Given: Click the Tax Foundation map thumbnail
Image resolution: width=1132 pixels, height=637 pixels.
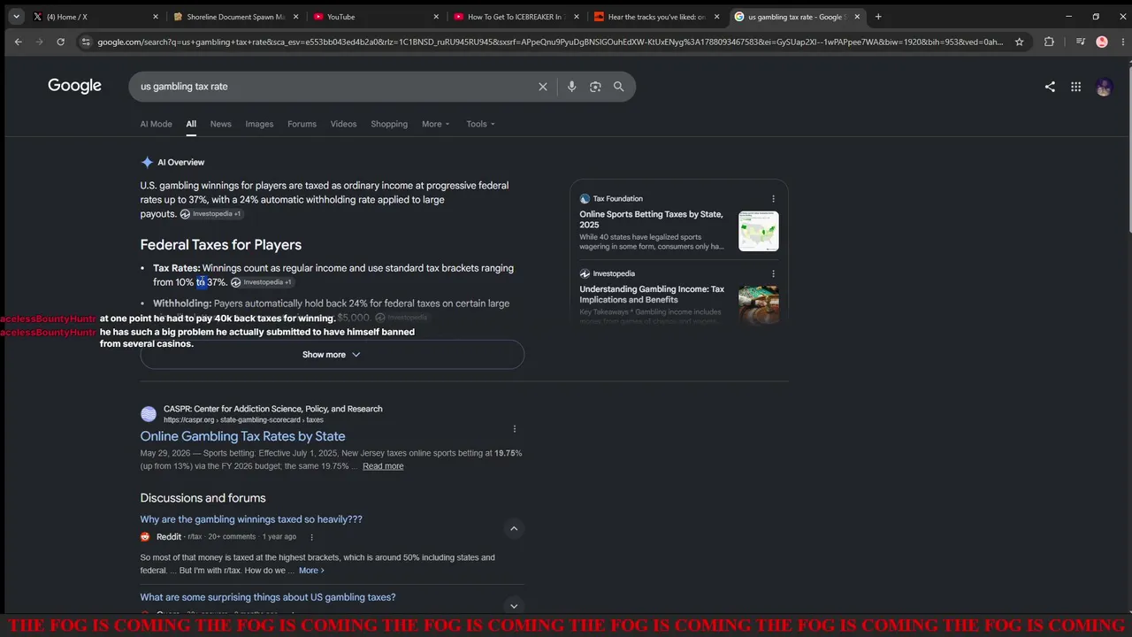Looking at the screenshot, I should pyautogui.click(x=759, y=231).
